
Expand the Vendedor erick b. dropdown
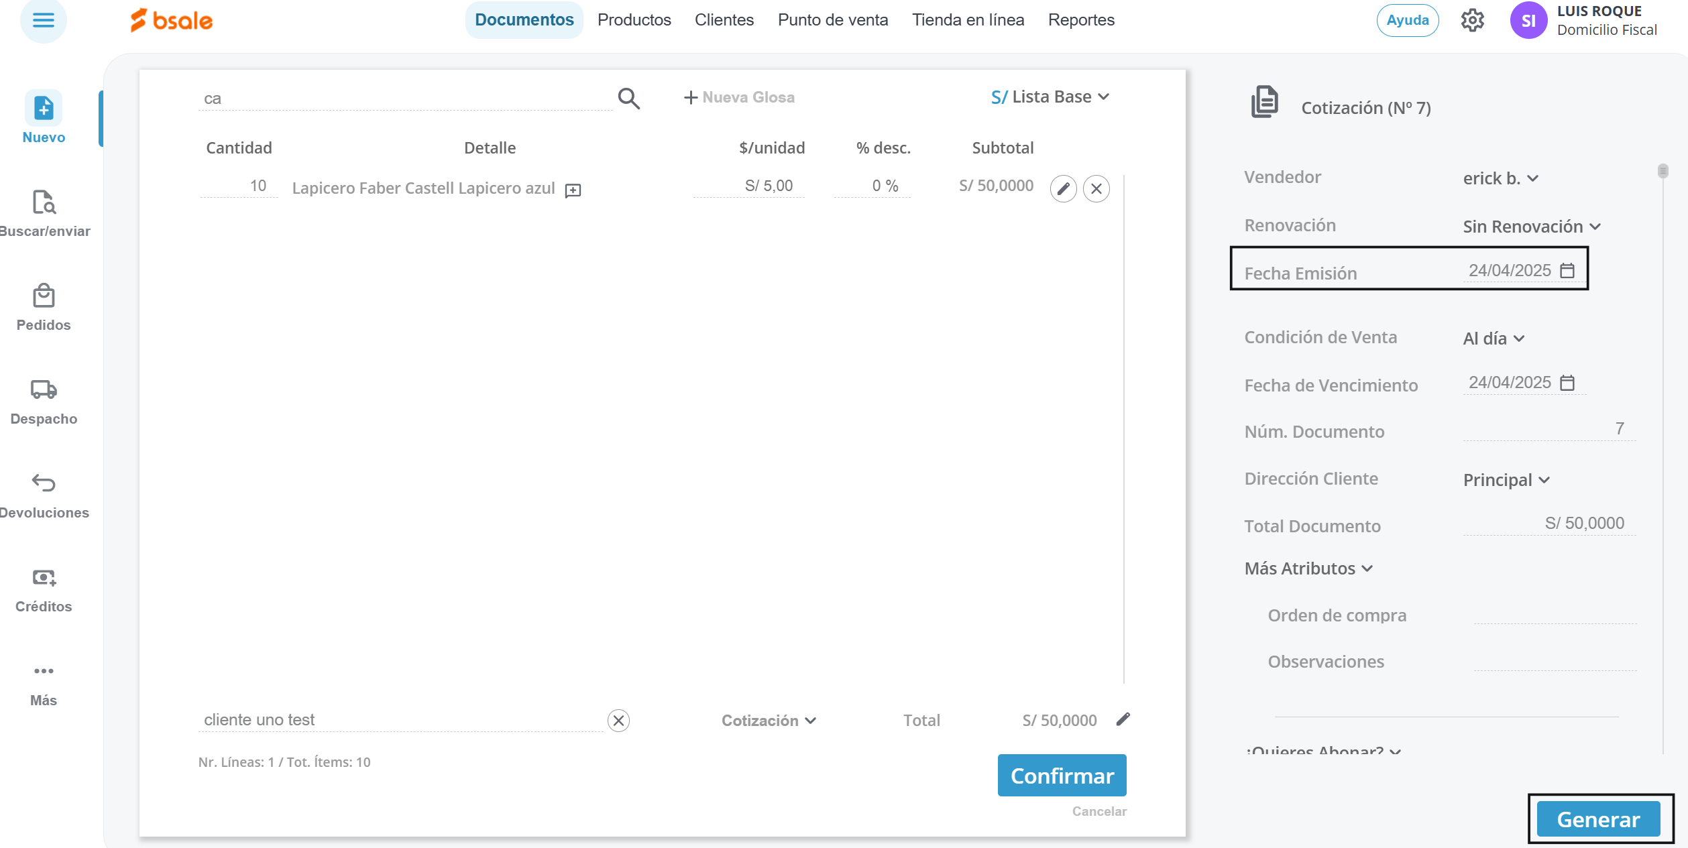coord(1500,178)
